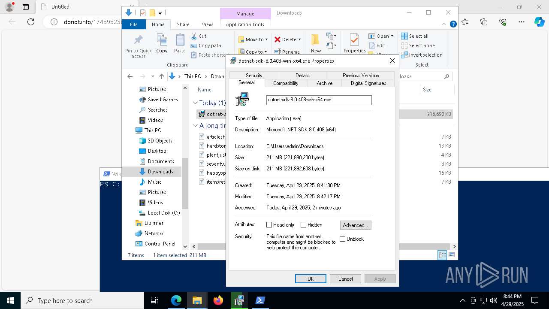Click Select all in ribbon
This screenshot has width=549, height=309.
[x=415, y=36]
